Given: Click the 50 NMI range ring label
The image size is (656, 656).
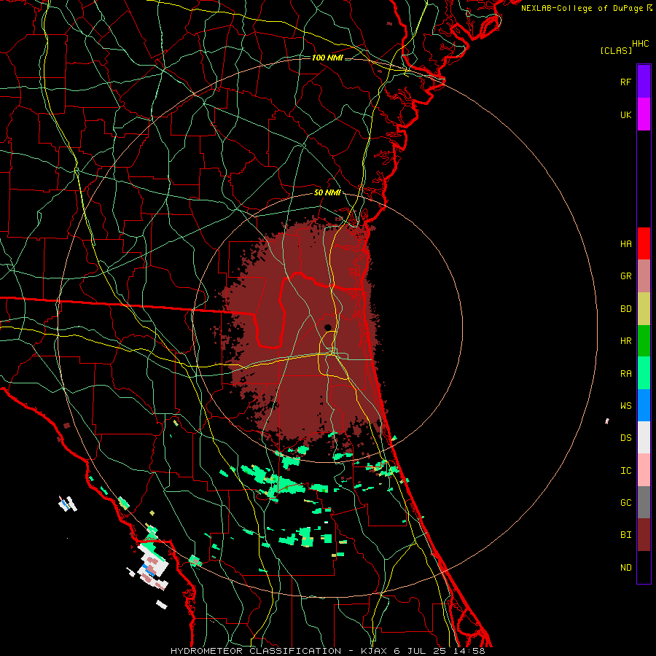Looking at the screenshot, I should 327,192.
